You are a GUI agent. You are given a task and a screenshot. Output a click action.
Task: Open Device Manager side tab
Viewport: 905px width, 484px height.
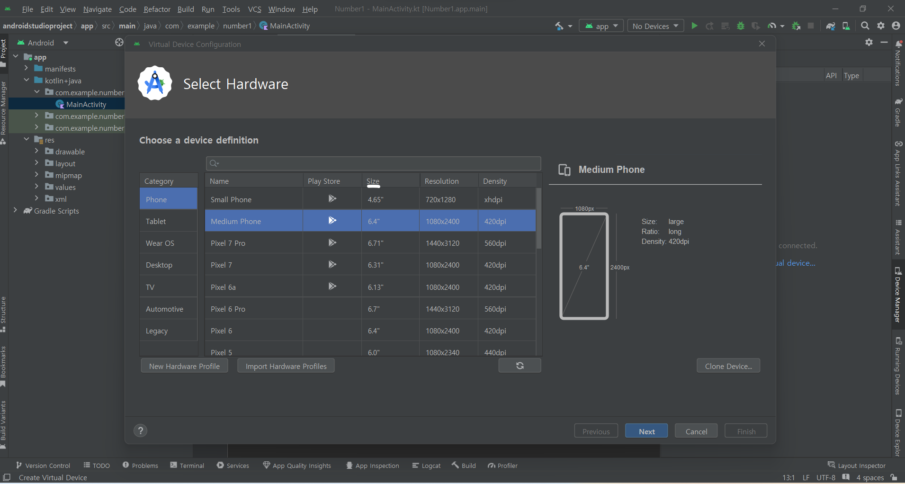point(898,295)
